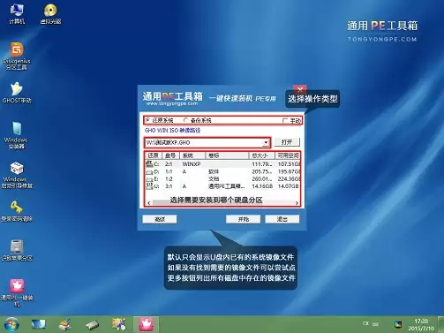Image resolution: width=444 pixels, height=333 pixels.
Task: Click the monitor icon on taskbar
Action: coord(39,324)
